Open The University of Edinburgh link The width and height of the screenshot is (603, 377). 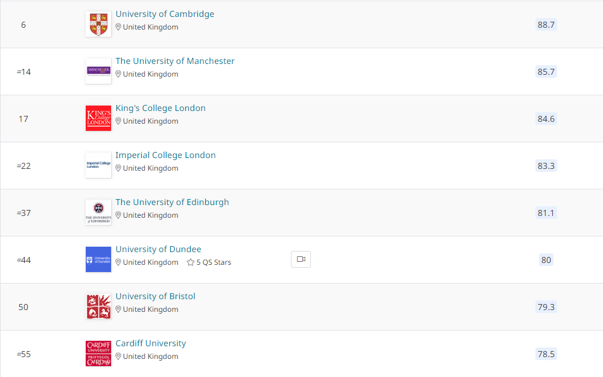click(x=172, y=202)
